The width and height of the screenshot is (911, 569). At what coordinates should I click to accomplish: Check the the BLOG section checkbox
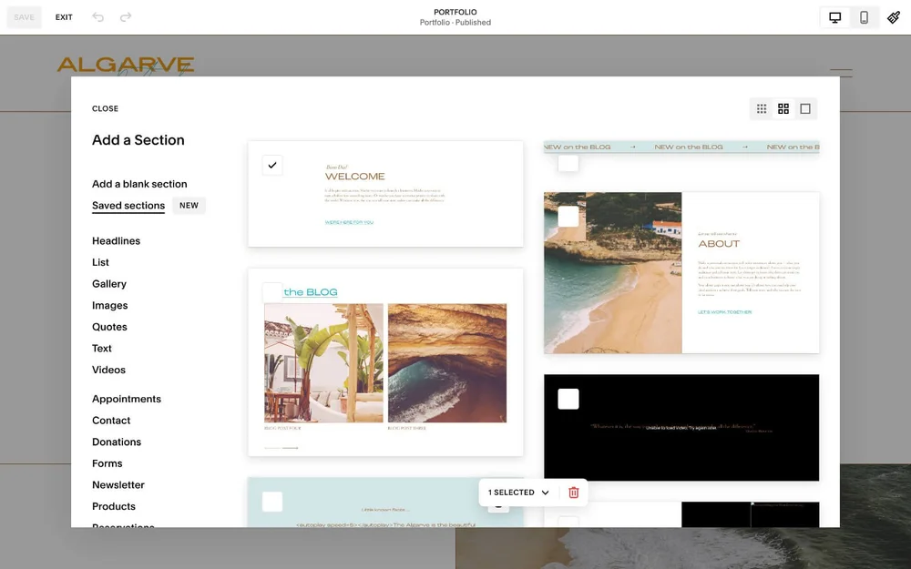pyautogui.click(x=271, y=292)
